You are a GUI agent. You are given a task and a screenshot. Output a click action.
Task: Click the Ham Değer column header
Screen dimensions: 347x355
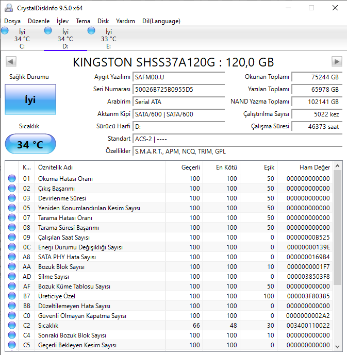pyautogui.click(x=315, y=167)
